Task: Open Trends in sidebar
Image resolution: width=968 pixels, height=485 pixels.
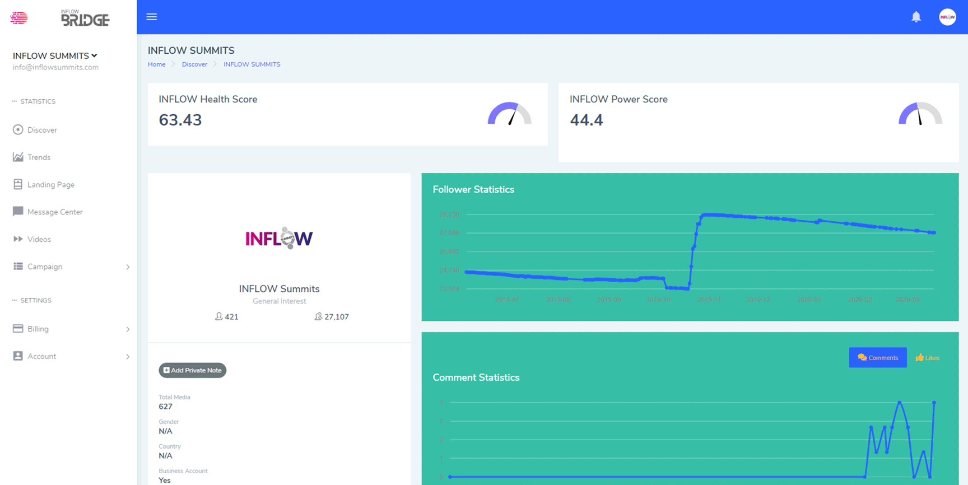Action: point(39,157)
